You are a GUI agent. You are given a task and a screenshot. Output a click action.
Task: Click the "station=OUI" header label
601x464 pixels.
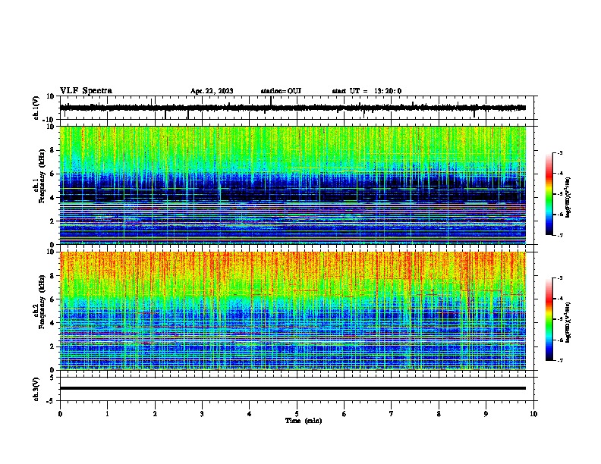(281, 91)
